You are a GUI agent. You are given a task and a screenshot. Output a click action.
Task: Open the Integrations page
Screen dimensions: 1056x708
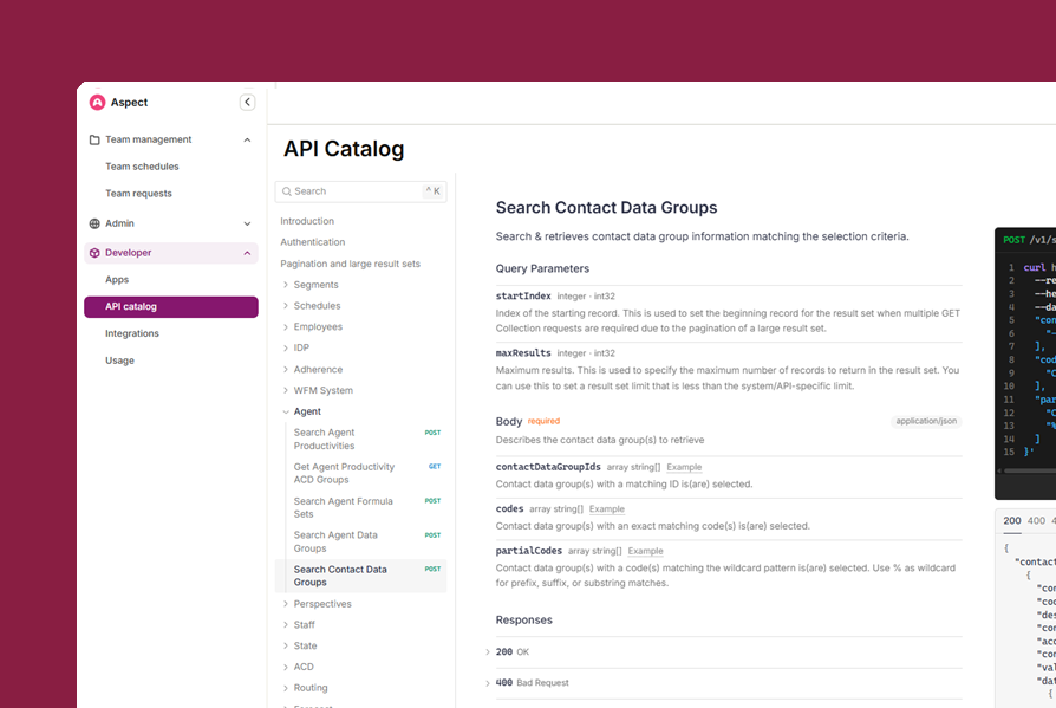[x=132, y=333]
